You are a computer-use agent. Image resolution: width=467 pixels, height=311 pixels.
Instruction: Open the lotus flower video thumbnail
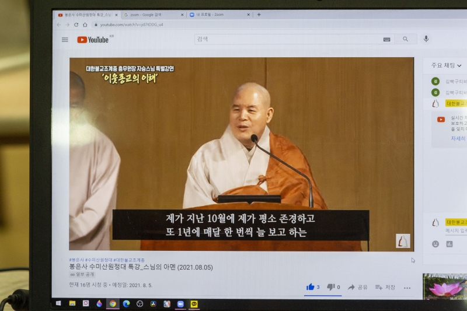pyautogui.click(x=445, y=287)
